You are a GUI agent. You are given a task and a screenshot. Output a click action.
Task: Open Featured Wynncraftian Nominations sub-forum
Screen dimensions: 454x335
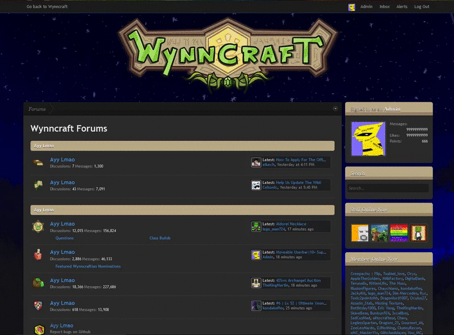coord(88,266)
